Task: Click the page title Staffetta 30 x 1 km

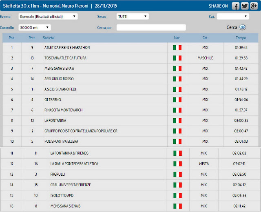Action: [x=21, y=6]
